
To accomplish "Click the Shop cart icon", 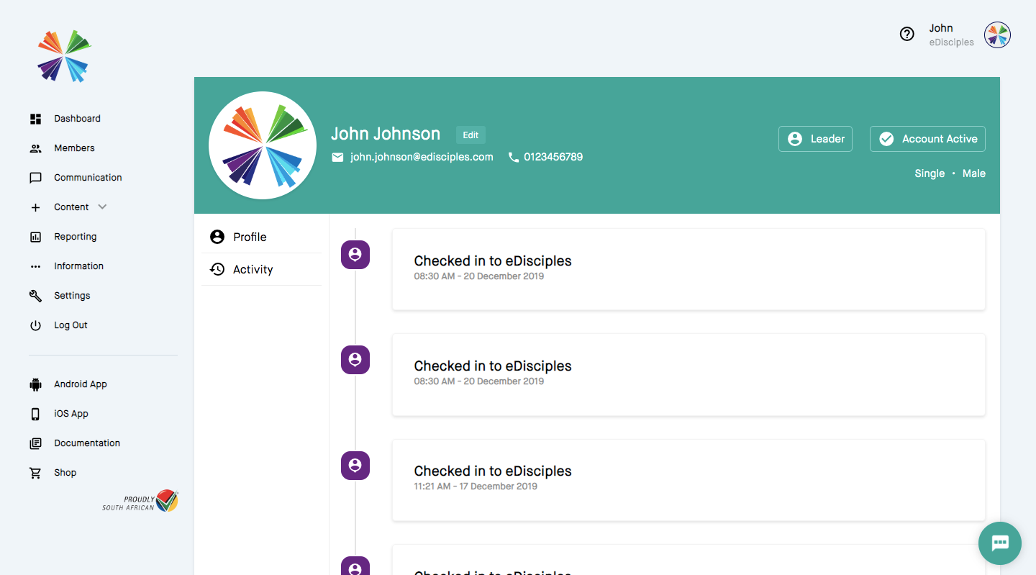I will 35,472.
